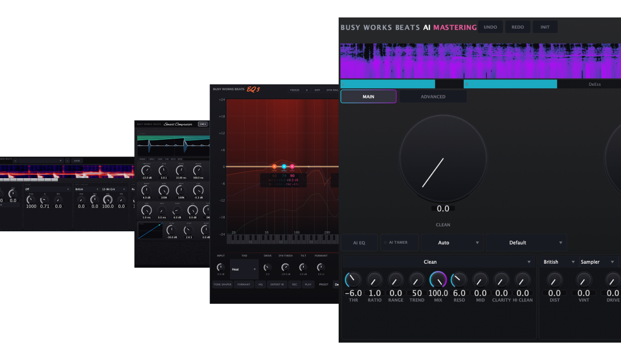The width and height of the screenshot is (621, 349).
Task: Select the cyan EQ band node
Action: click(284, 167)
